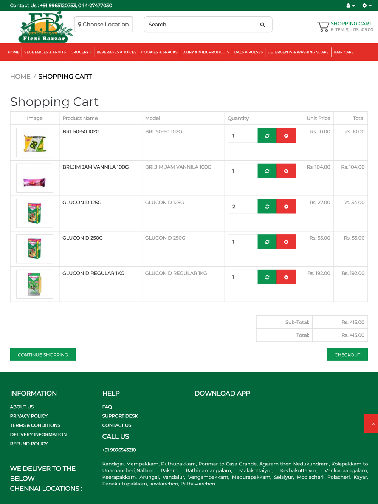
Task: Open Vegetables & Fruits menu item
Action: pos(45,52)
